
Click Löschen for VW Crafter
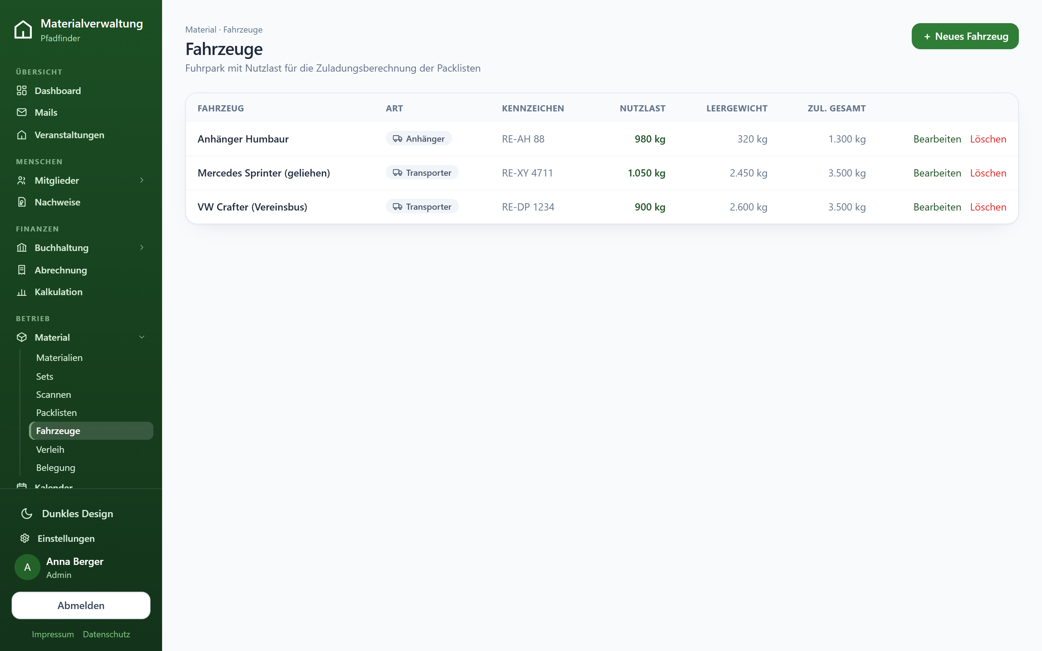tap(988, 207)
